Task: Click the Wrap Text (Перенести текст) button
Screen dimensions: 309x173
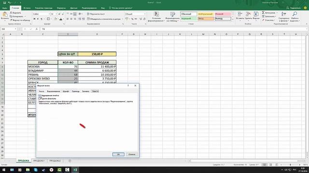Action: pyautogui.click(x=96, y=14)
